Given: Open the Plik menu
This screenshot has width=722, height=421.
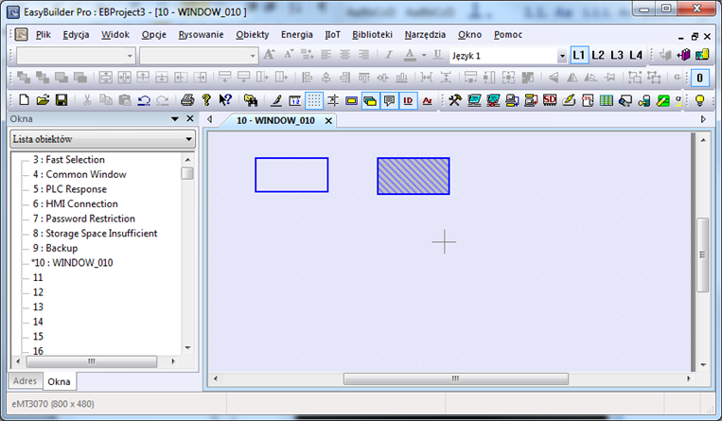Looking at the screenshot, I should point(44,35).
